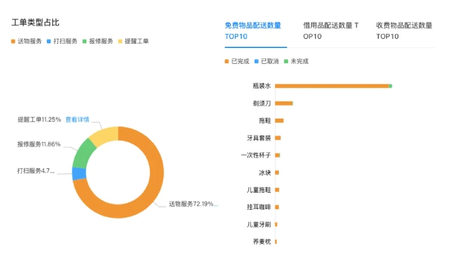The width and height of the screenshot is (458, 259).
Task: Switch to 免费物品配送数量 TOP10 tab
Action: pyautogui.click(x=253, y=30)
